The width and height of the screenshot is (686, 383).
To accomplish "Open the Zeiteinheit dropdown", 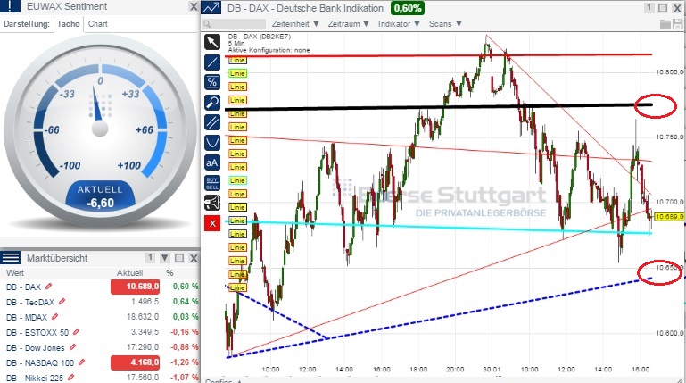I will (x=295, y=24).
